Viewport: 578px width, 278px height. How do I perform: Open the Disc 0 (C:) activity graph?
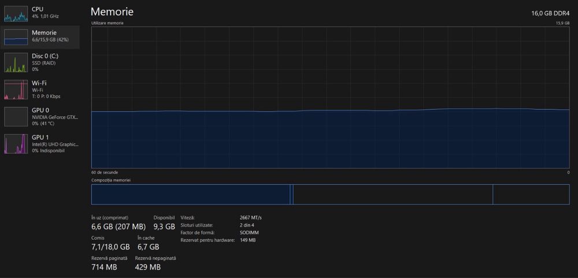(16, 62)
